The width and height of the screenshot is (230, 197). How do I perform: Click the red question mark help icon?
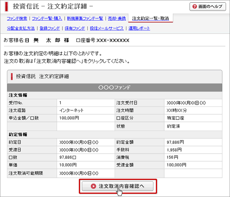[x=195, y=7]
